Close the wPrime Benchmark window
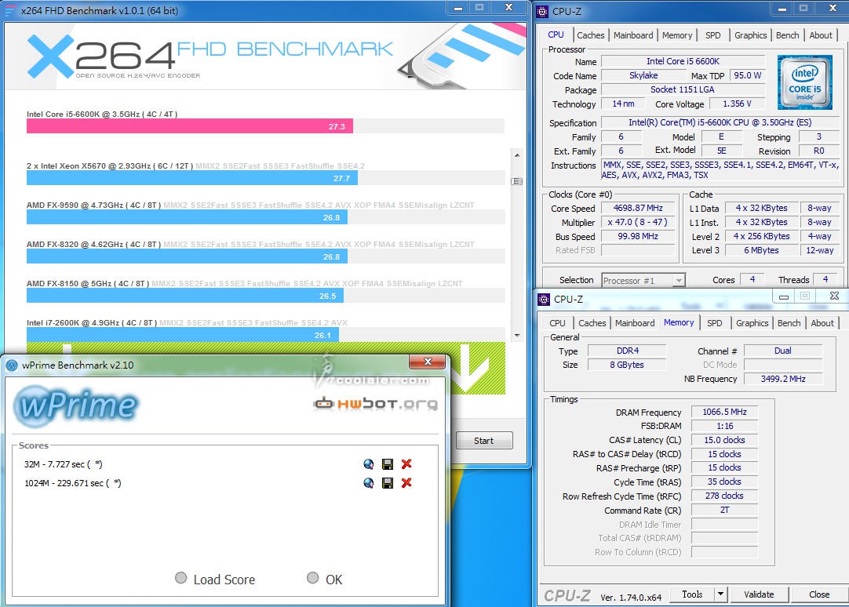 point(428,362)
